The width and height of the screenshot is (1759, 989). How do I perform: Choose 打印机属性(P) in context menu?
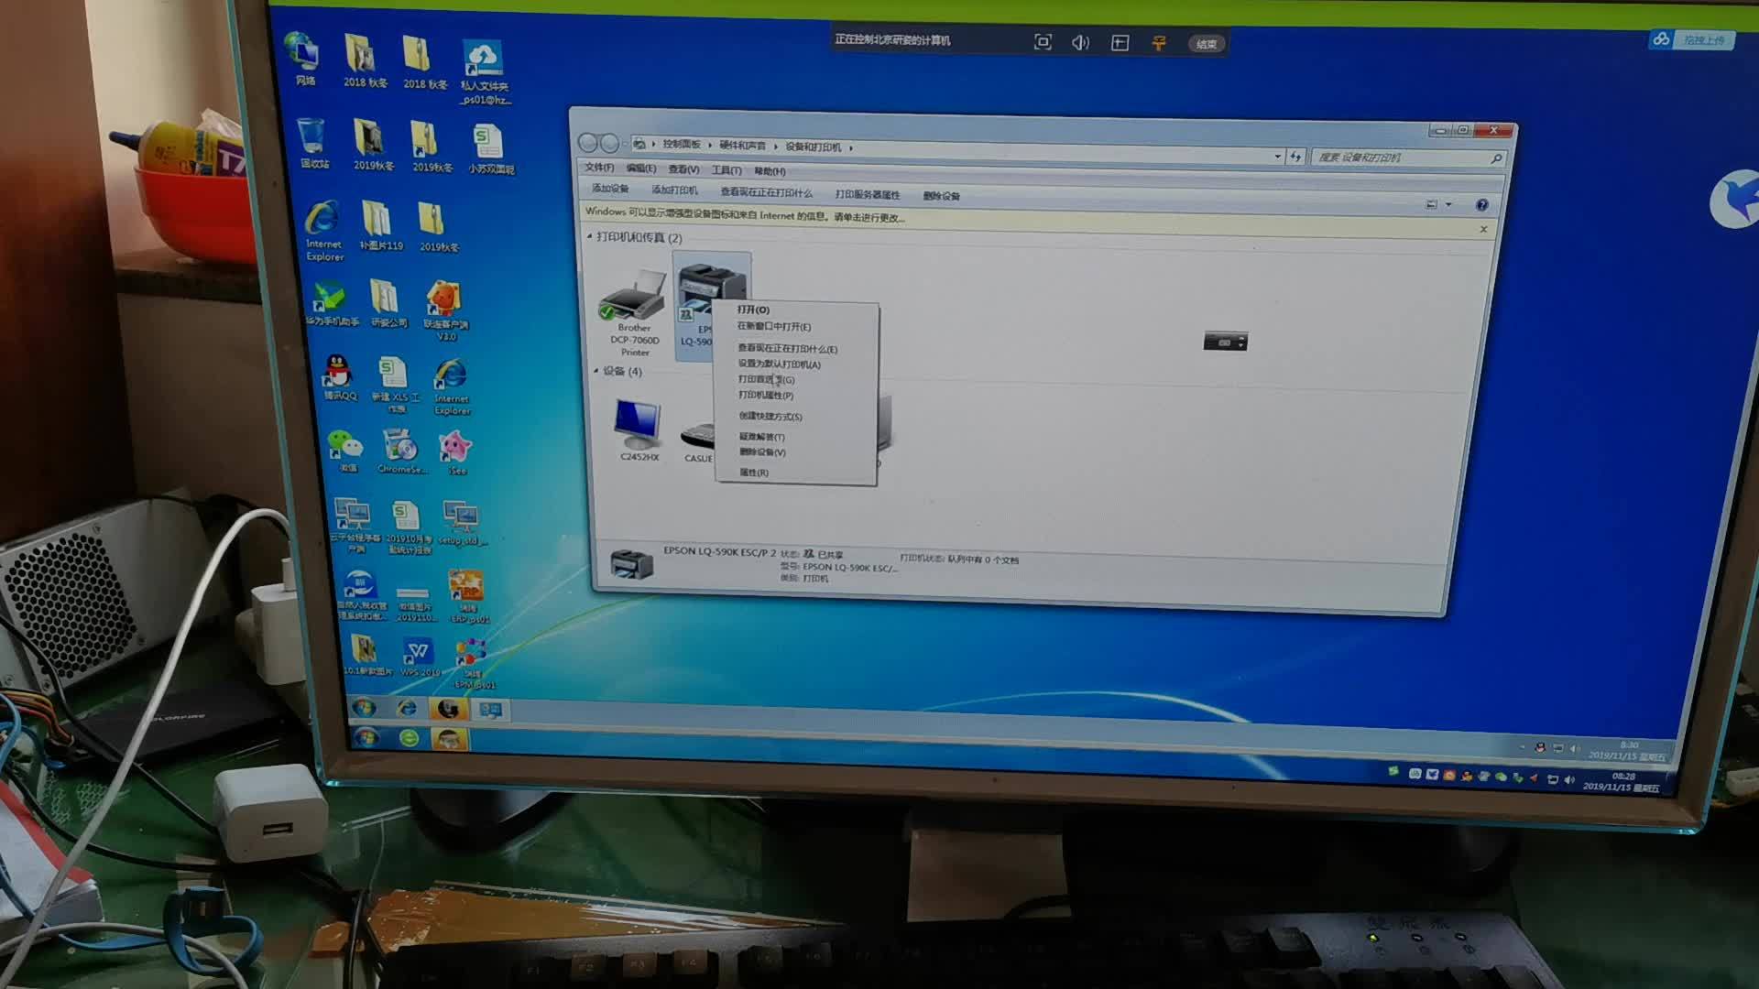point(766,396)
